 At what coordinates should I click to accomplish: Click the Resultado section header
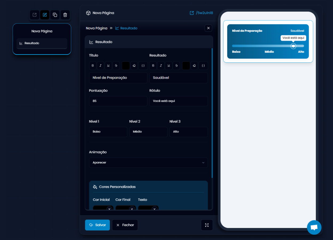149,42
